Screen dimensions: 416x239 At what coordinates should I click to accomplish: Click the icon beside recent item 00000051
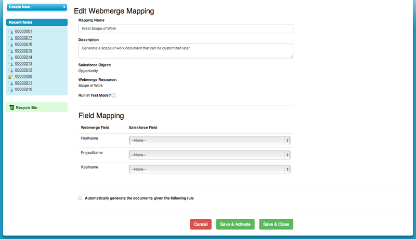10,32
